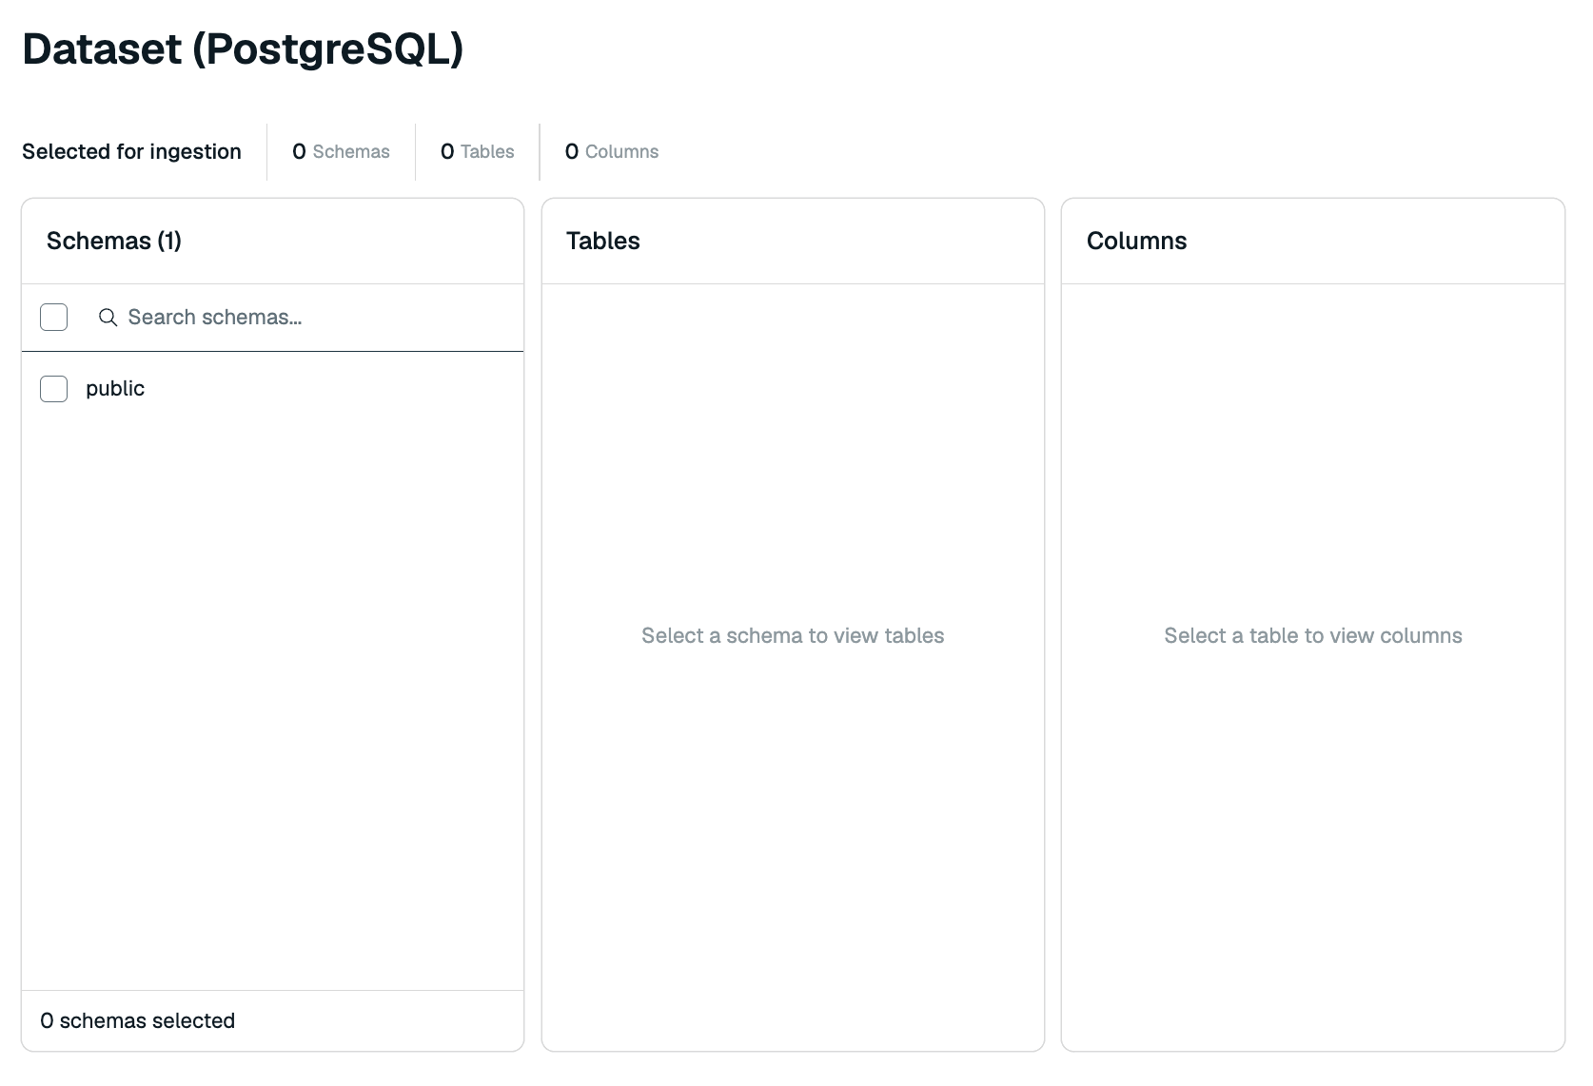This screenshot has height=1086, width=1593.
Task: Click 'Select a schema to view tables' message
Action: click(793, 636)
